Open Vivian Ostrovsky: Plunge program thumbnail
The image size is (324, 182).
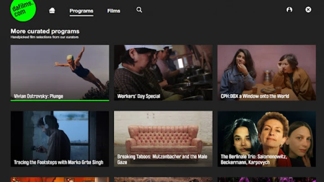[60, 73]
